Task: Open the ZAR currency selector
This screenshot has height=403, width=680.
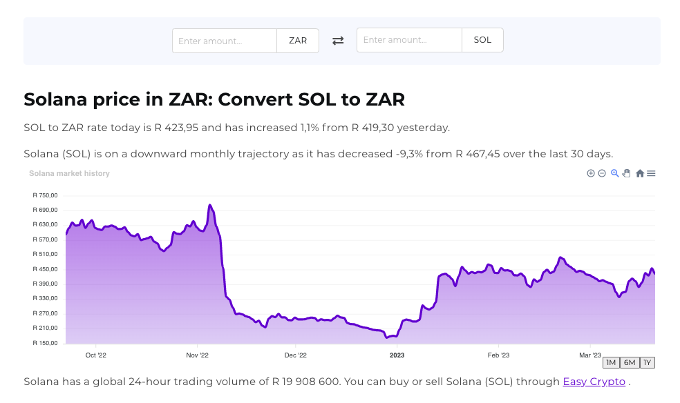Action: tap(297, 40)
